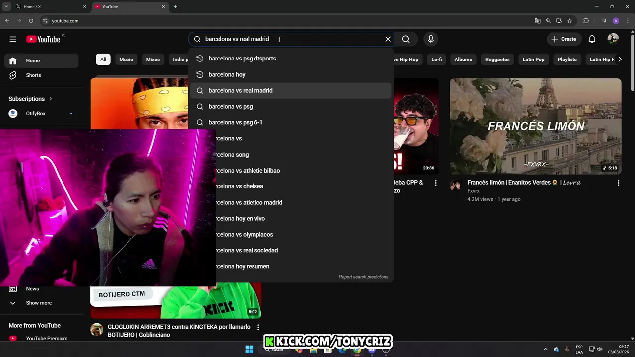Open the Windows Start button
This screenshot has width=635, height=357.
point(249,350)
